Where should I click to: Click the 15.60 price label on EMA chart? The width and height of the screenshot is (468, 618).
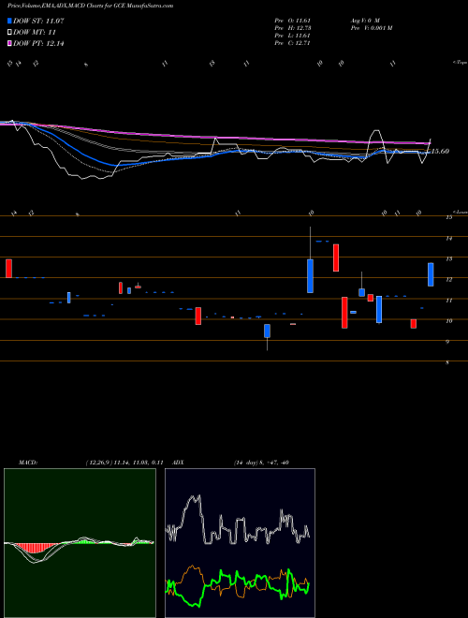[440, 151]
